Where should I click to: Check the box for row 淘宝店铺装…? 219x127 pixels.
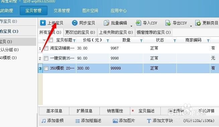coord(46,48)
